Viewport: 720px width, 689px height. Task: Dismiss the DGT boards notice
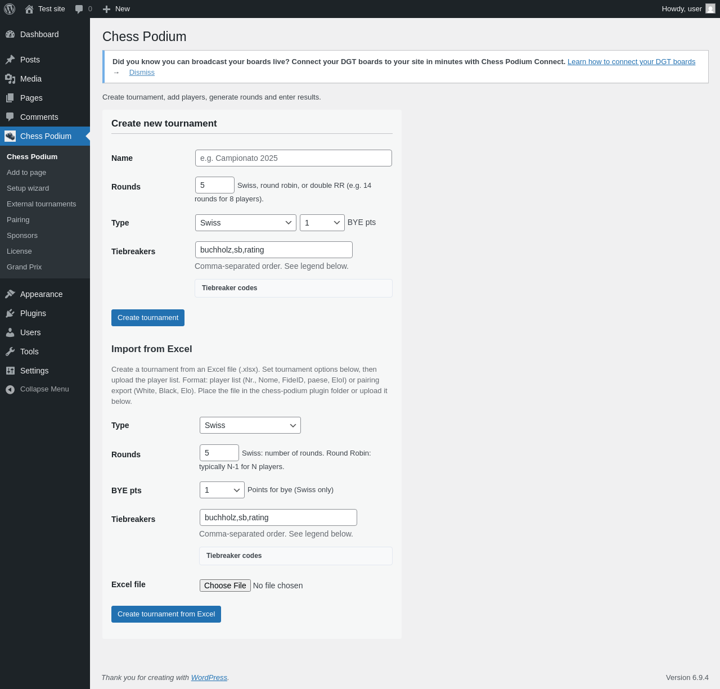[x=142, y=73]
